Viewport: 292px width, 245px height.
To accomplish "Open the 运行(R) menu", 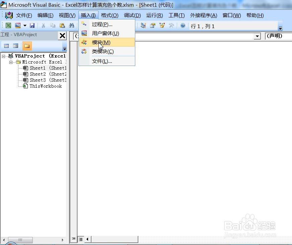I will click(x=154, y=15).
